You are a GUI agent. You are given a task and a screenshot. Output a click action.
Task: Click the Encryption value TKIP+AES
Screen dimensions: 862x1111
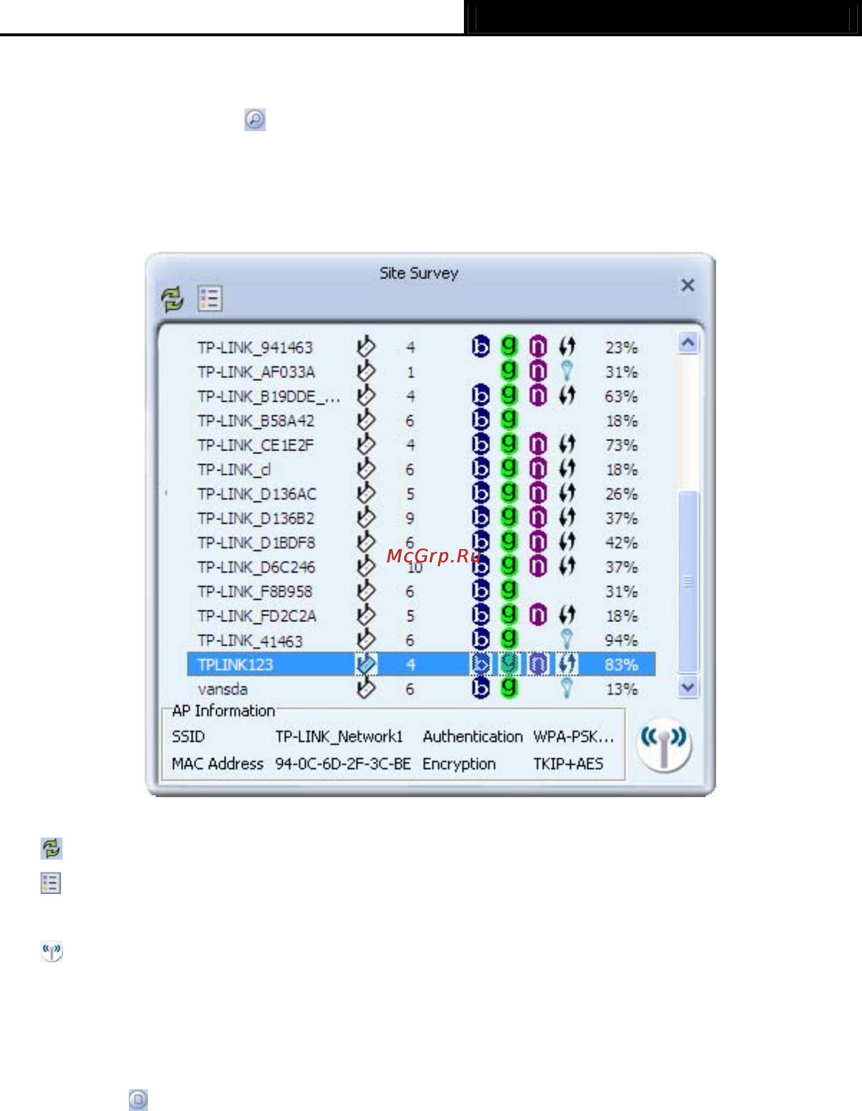pyautogui.click(x=568, y=764)
